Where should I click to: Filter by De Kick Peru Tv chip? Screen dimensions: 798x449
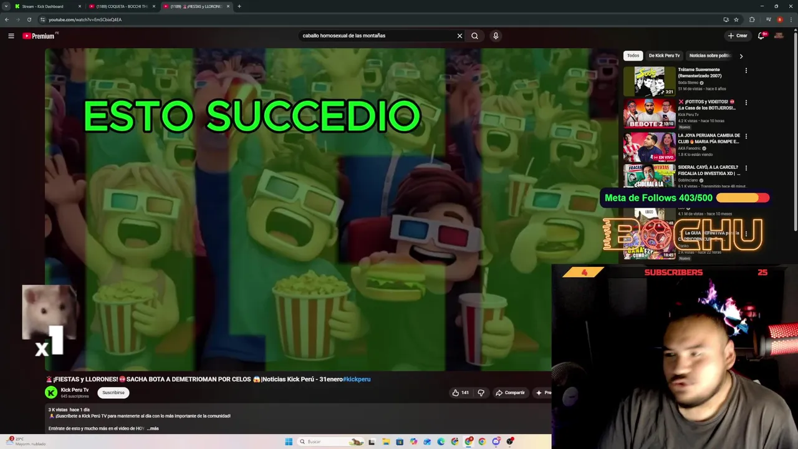pos(664,56)
